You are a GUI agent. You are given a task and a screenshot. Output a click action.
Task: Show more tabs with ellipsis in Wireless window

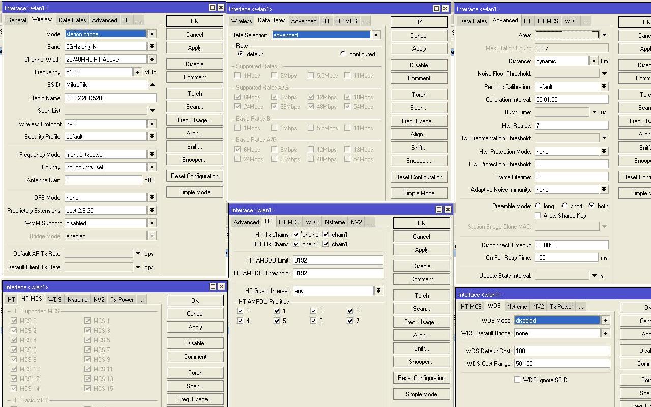coord(139,20)
